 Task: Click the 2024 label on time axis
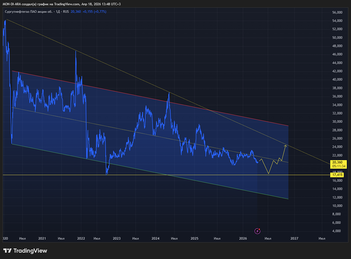coord(155,238)
